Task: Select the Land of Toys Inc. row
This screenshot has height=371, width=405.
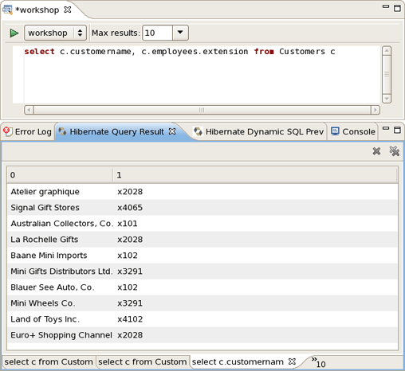Action: point(202,319)
